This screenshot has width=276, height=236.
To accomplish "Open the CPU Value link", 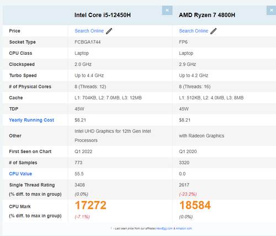I will click(20, 174).
